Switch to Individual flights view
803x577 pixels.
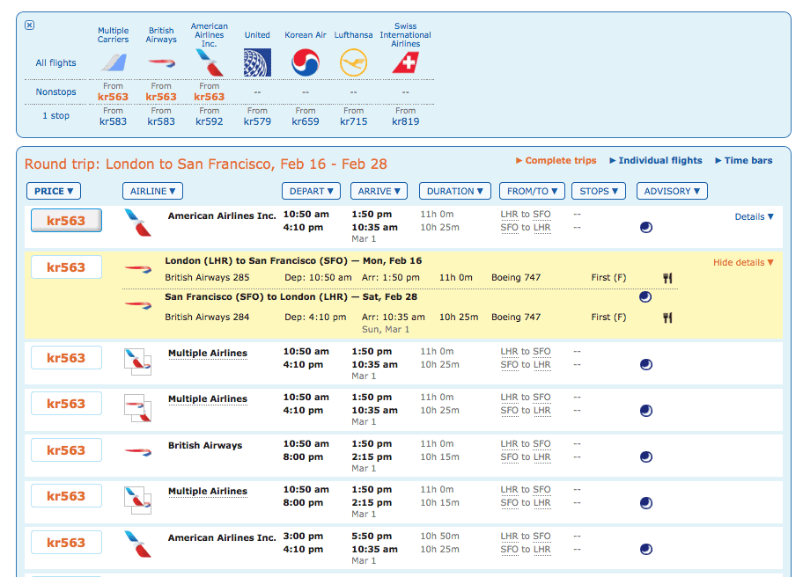[655, 161]
